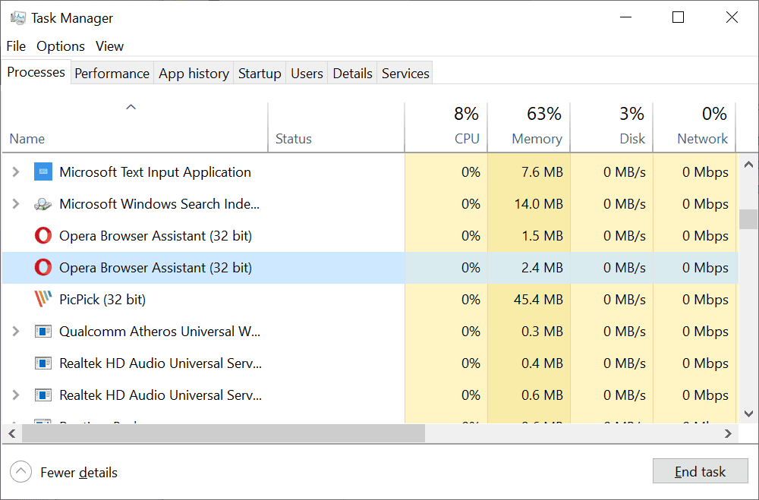Sort processes by CPU column header
Screen dimensions: 759x500
tap(467, 139)
